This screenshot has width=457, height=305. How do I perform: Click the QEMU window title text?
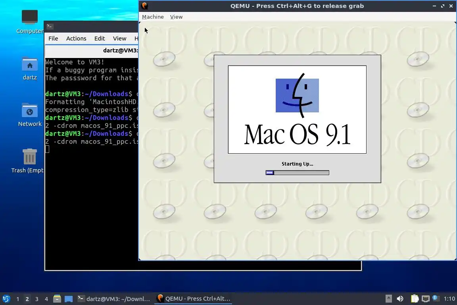pos(297,6)
